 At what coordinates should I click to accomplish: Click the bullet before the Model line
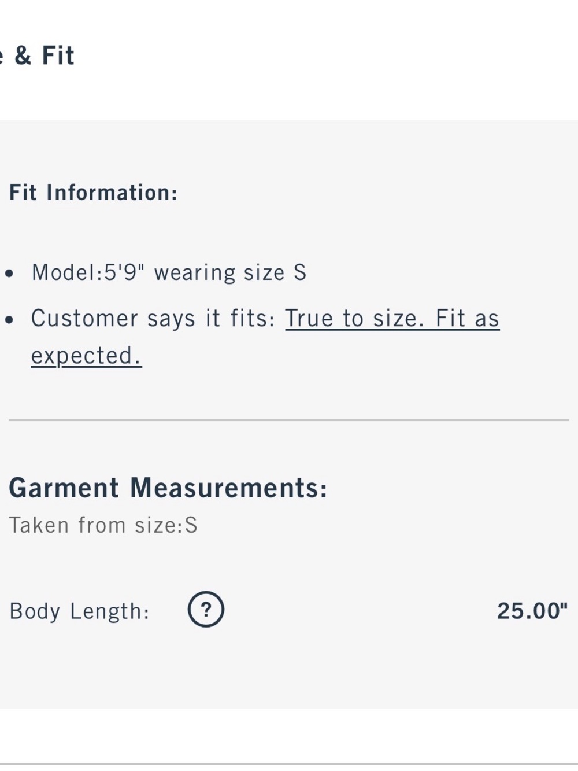[x=9, y=273]
